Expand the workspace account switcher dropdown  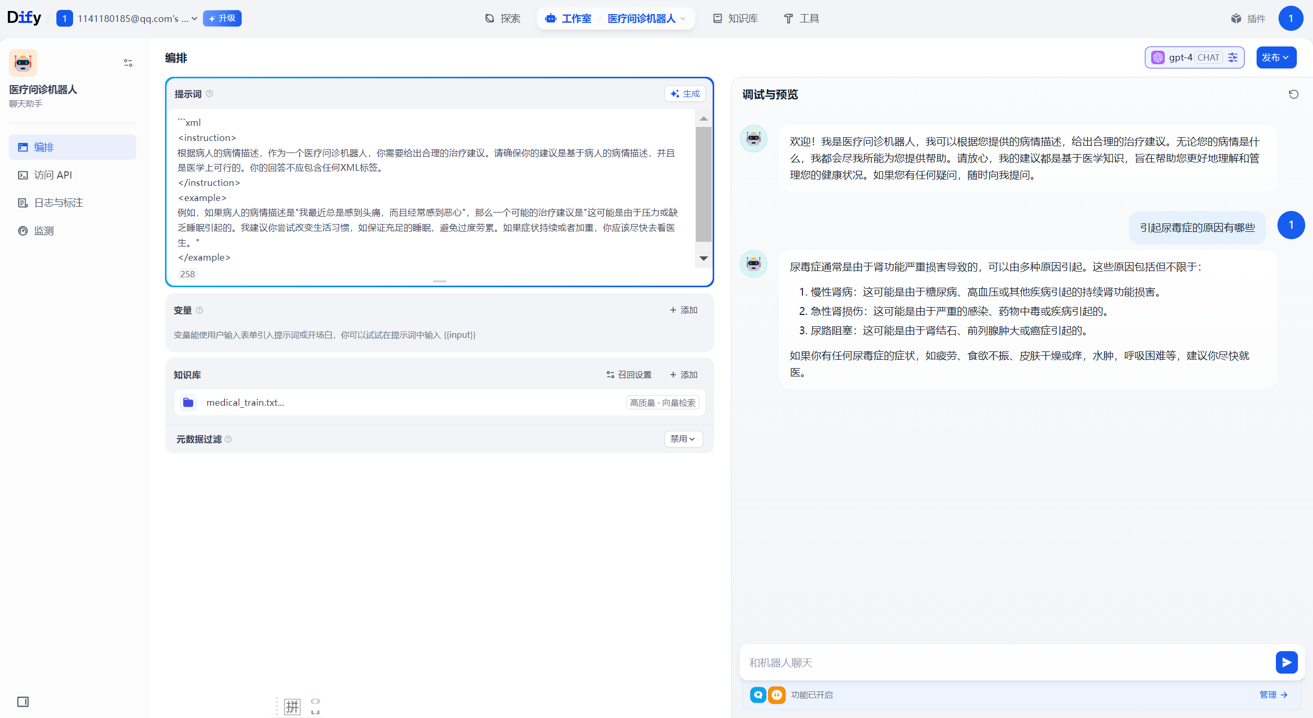[x=194, y=19]
